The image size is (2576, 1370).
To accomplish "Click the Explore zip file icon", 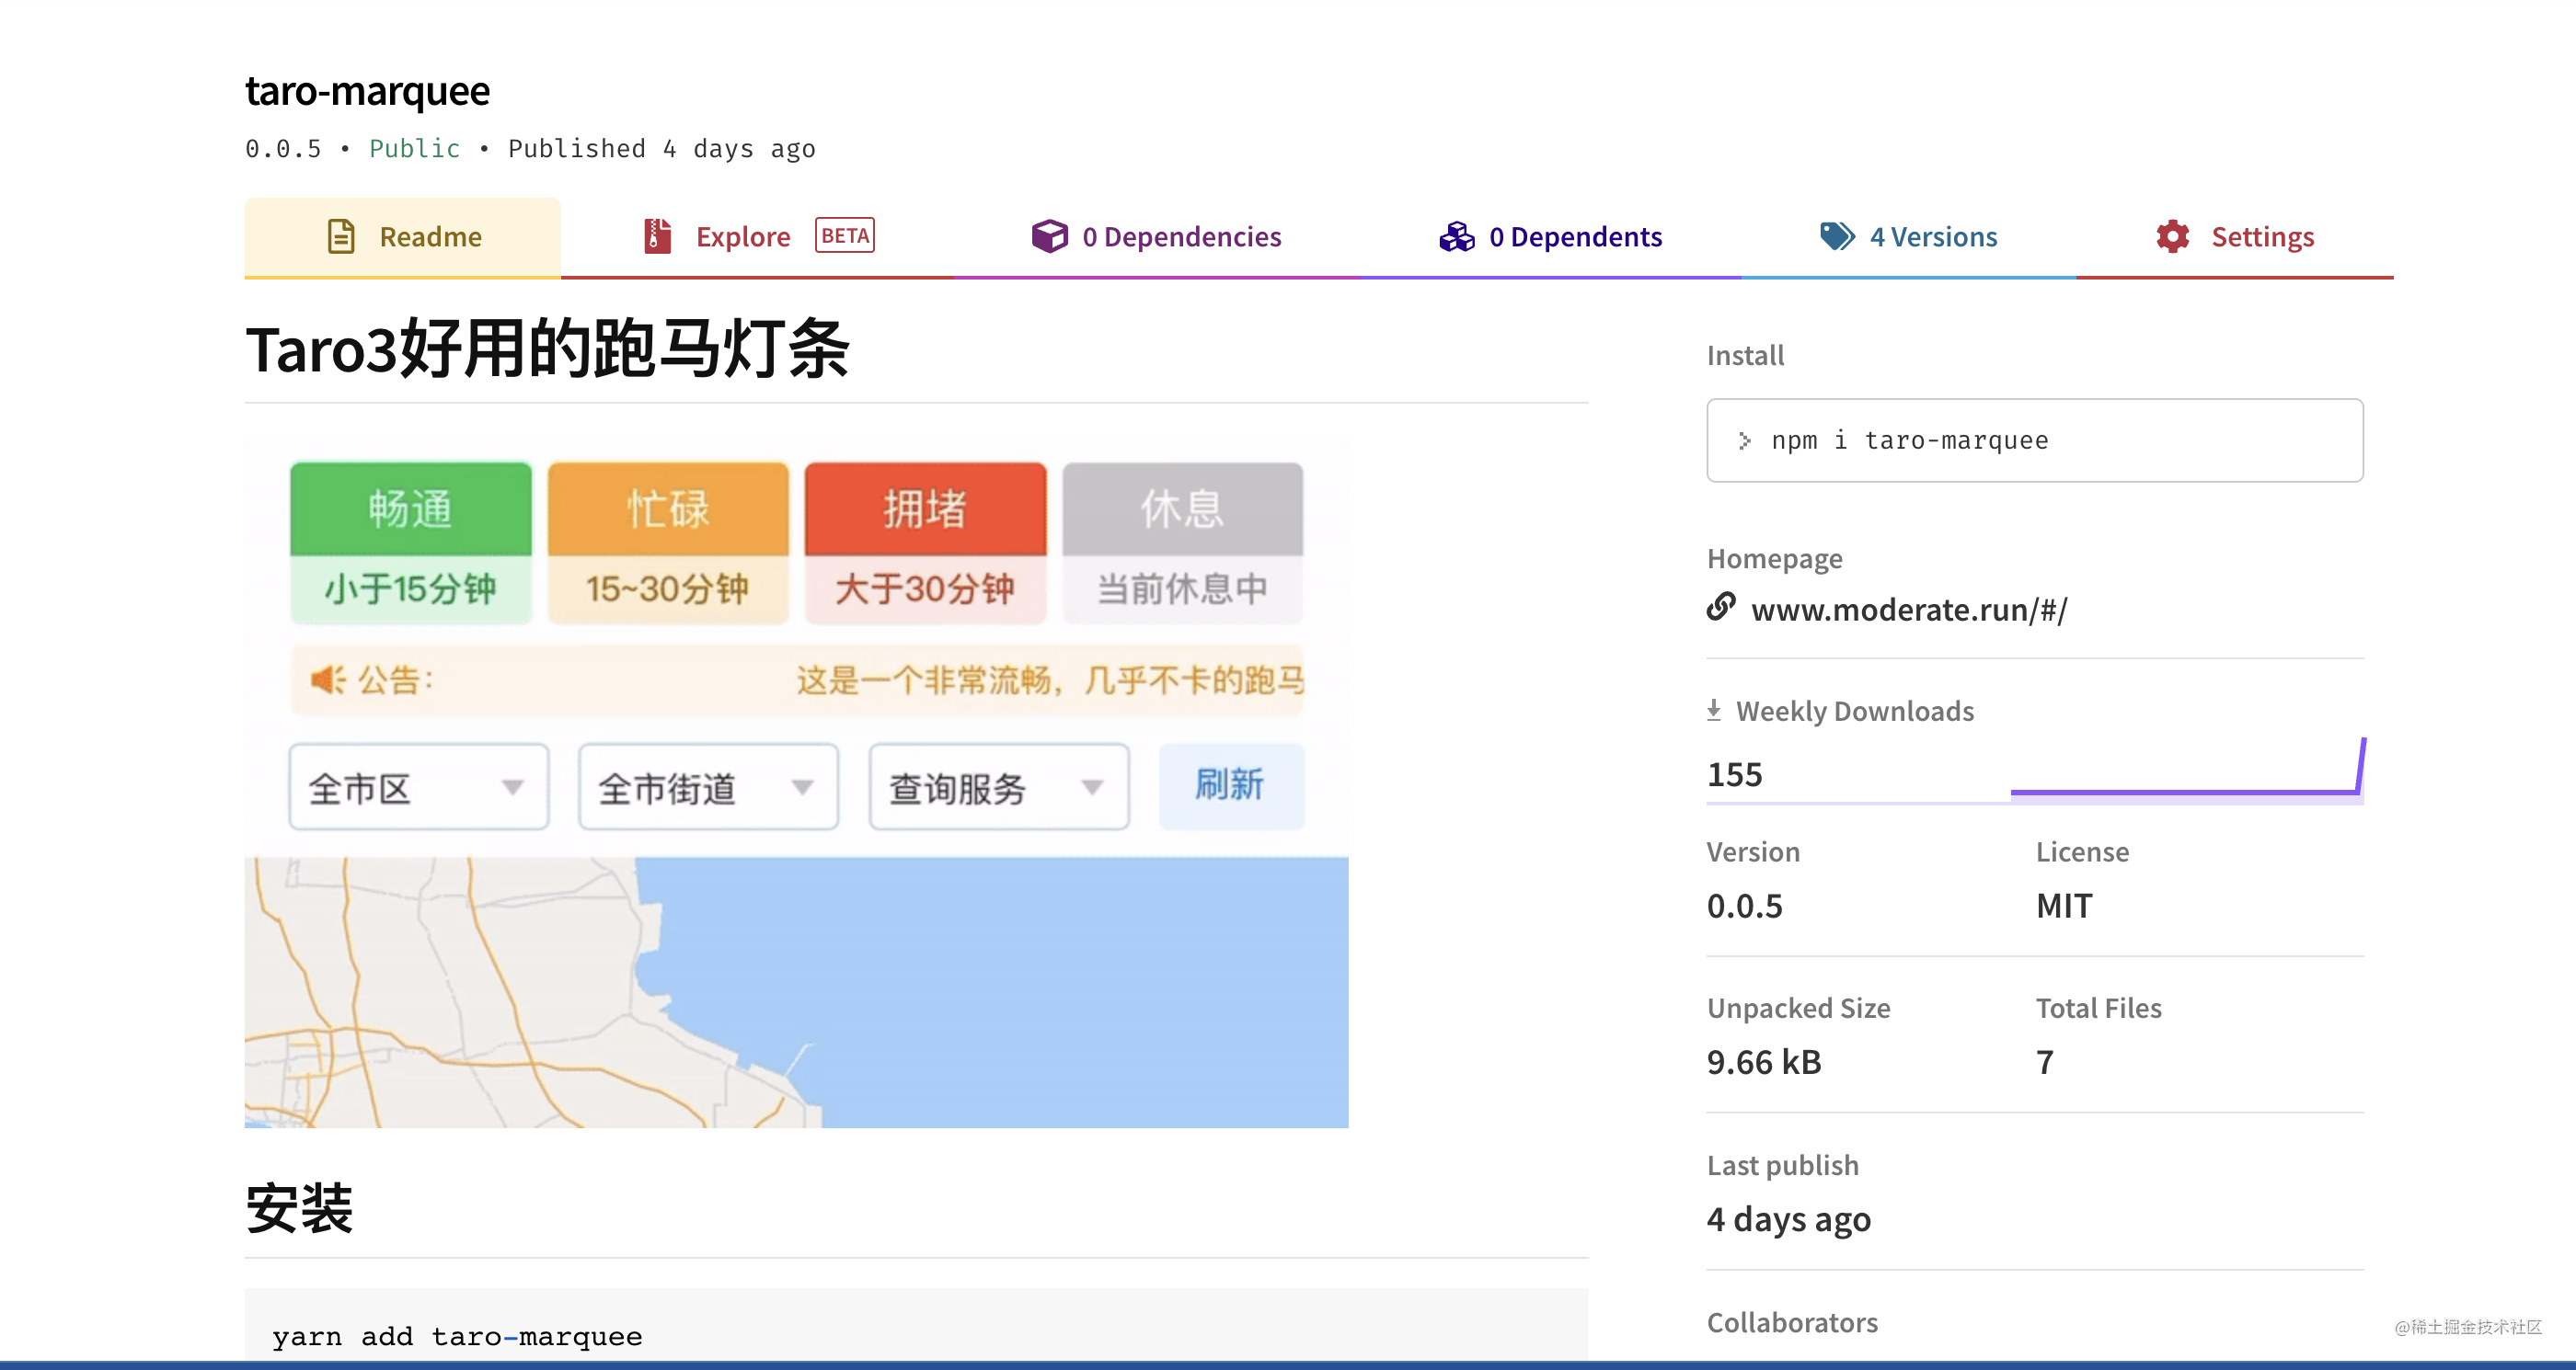I will (x=657, y=235).
